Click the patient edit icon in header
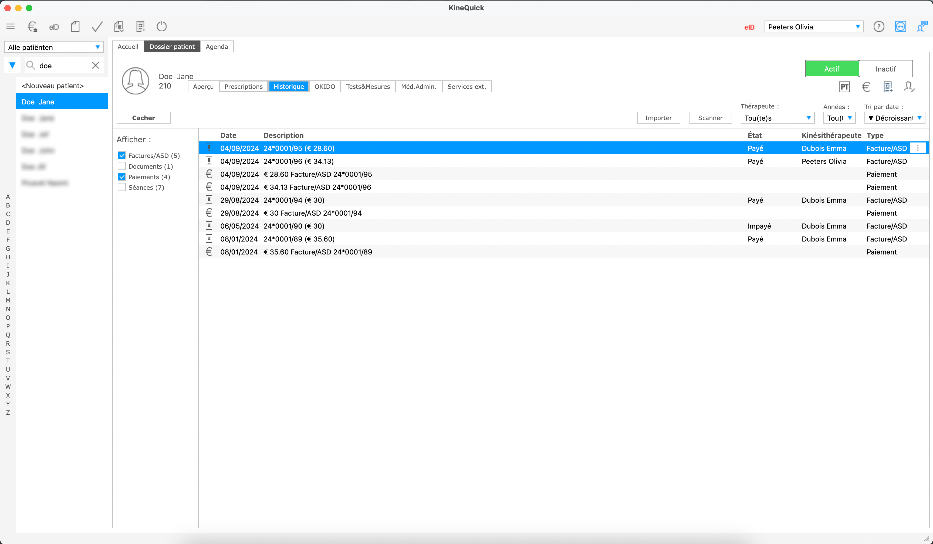The width and height of the screenshot is (933, 544). (909, 87)
